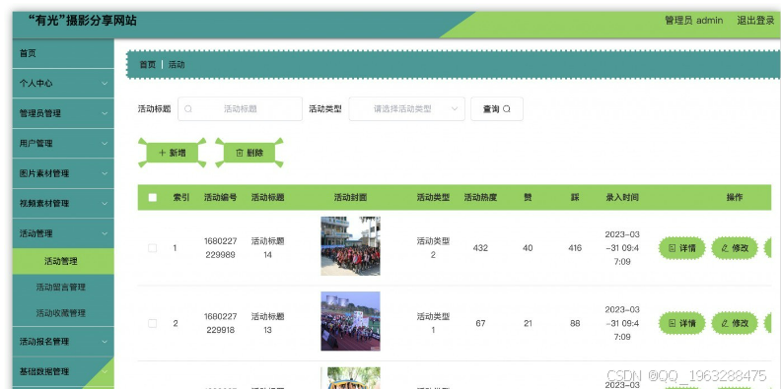The height and width of the screenshot is (389, 781).
Task: Click 活动编号 cell 1680227229918
Action: (x=220, y=323)
